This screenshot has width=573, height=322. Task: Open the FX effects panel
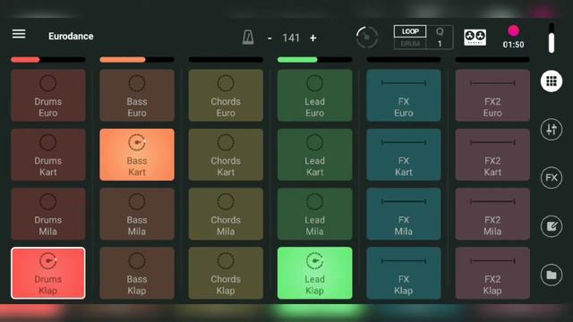point(552,178)
